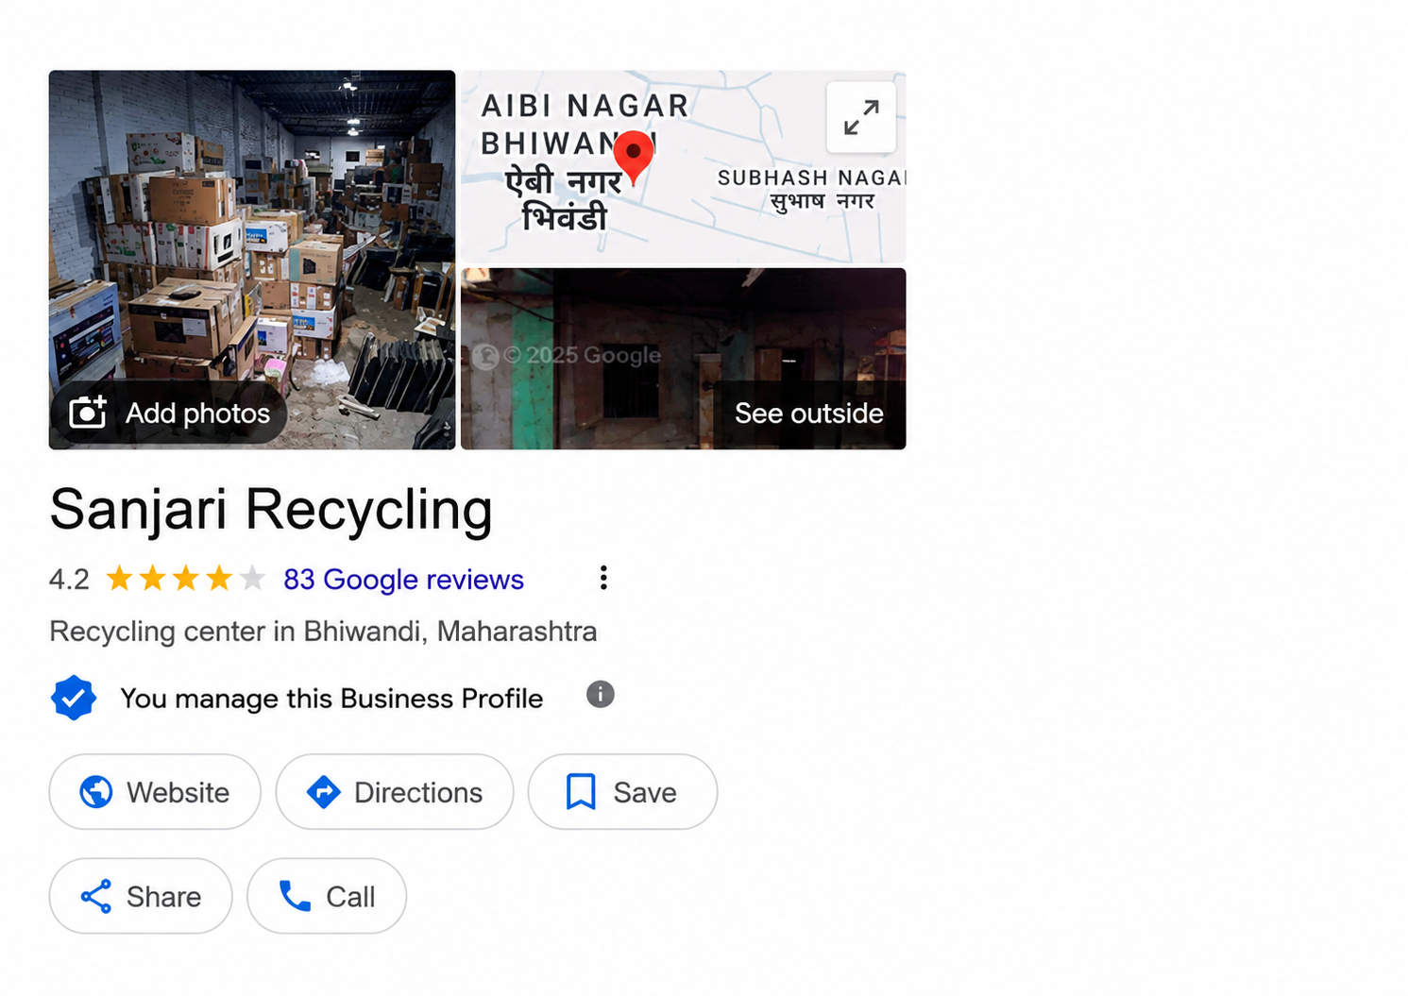This screenshot has width=1408, height=996.
Task: Expand the map with the fullscreen arrows icon
Action: [x=860, y=117]
